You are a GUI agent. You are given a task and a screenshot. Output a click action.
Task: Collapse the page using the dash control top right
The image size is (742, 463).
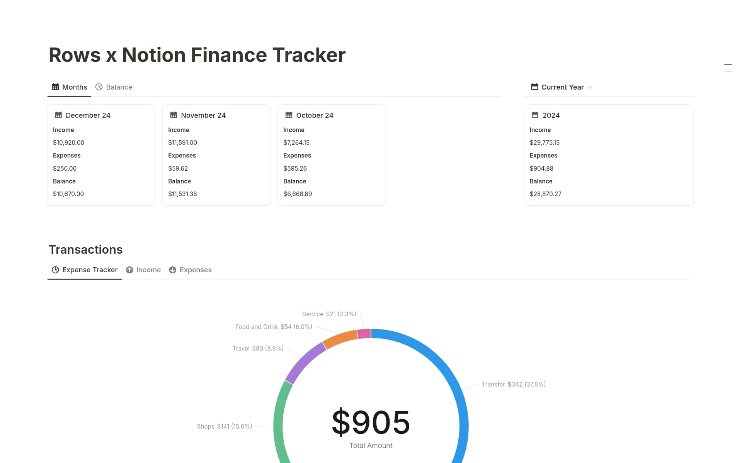tap(728, 65)
